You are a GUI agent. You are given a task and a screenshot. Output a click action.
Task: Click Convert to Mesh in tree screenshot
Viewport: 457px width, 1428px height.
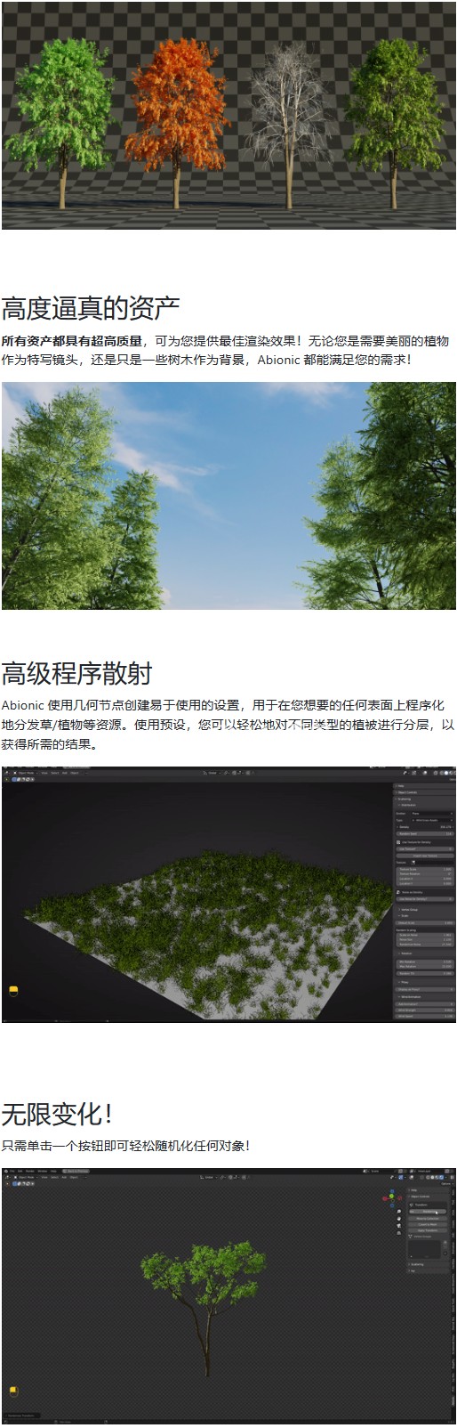[428, 1224]
